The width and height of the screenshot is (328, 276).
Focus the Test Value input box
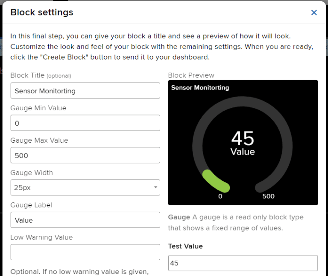(x=243, y=263)
